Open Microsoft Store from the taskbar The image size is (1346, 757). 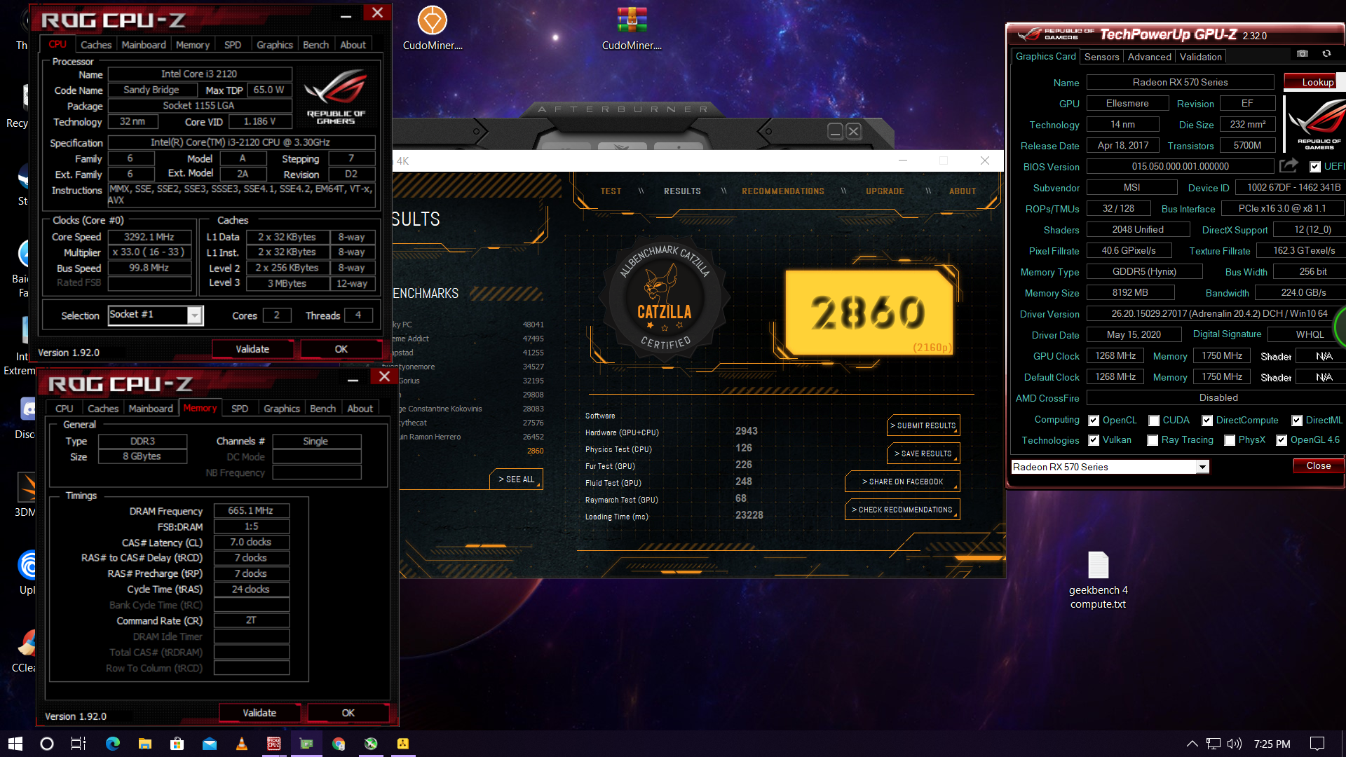177,744
